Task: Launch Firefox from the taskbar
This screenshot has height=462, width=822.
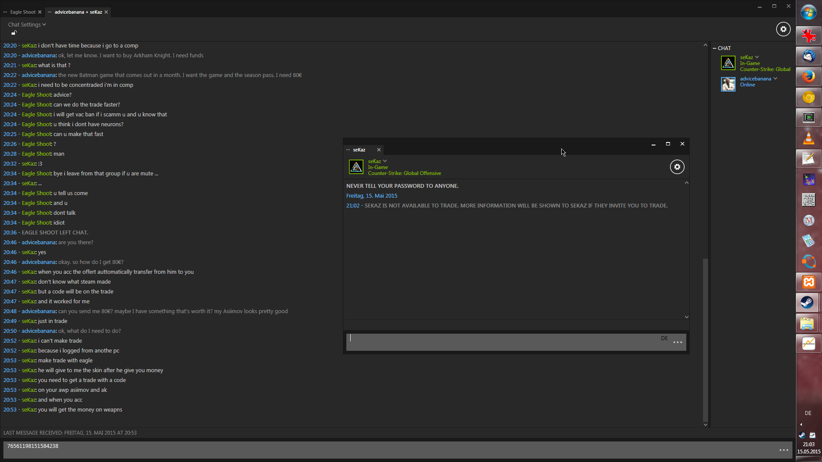Action: [x=809, y=77]
